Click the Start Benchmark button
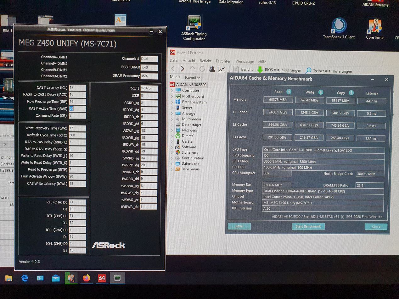This screenshot has height=299, width=399. tap(308, 226)
